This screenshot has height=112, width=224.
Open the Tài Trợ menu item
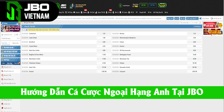coord(150,12)
